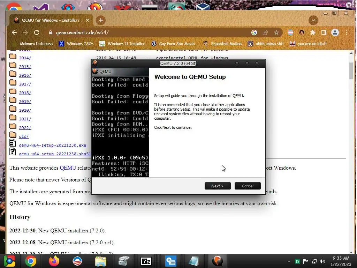The image size is (357, 268).
Task: Click the share page icon
Action: point(265,32)
